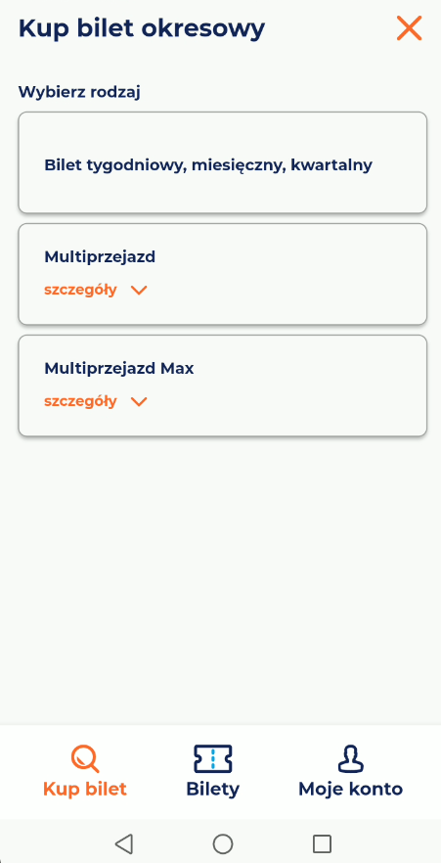Click the Kup bilet okresowy heading
The height and width of the screenshot is (863, 441).
(x=142, y=28)
